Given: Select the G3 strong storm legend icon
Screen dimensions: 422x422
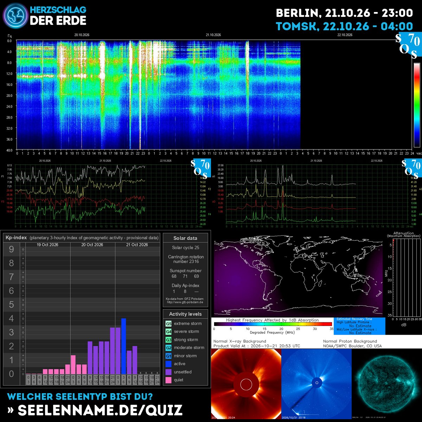Looking at the screenshot, I should [168, 340].
